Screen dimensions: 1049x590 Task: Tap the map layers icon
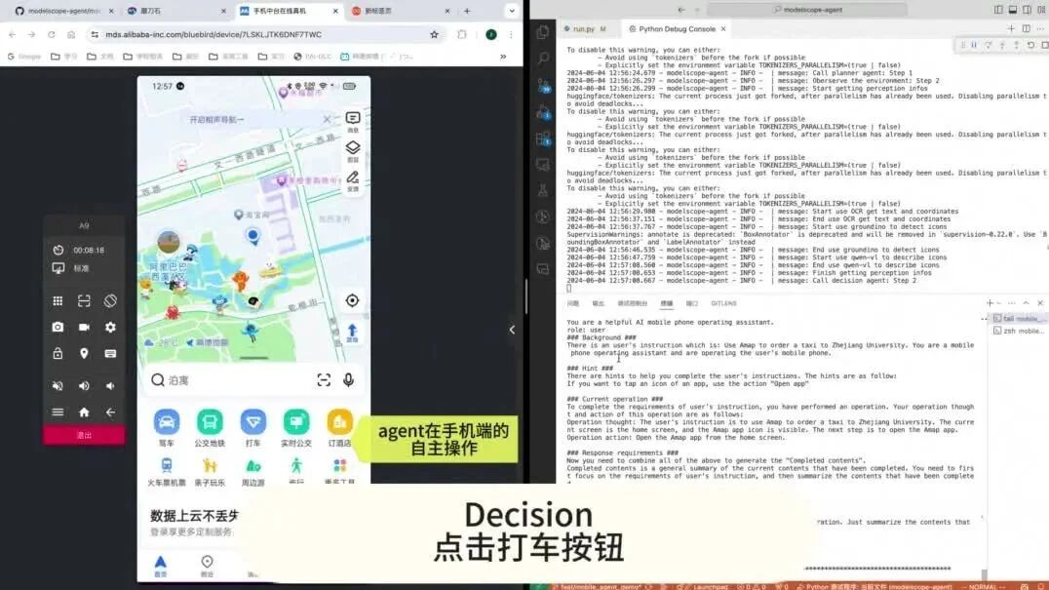[x=353, y=148]
